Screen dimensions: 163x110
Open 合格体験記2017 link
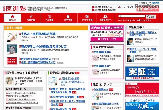click(102, 66)
